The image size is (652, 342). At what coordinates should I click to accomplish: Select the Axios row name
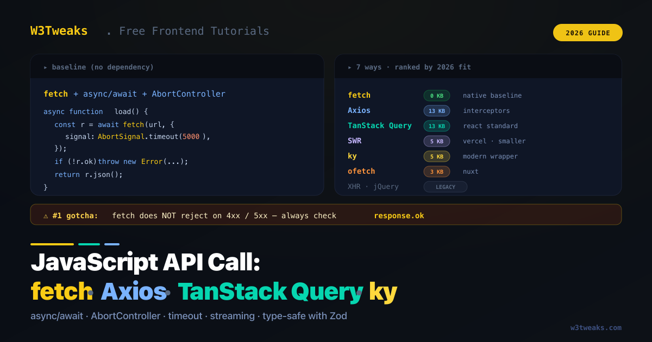pos(359,110)
